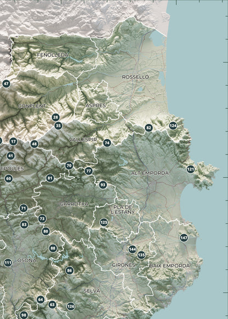Click the GARROTXA region name
The image size is (228, 319).
pyautogui.click(x=74, y=204)
